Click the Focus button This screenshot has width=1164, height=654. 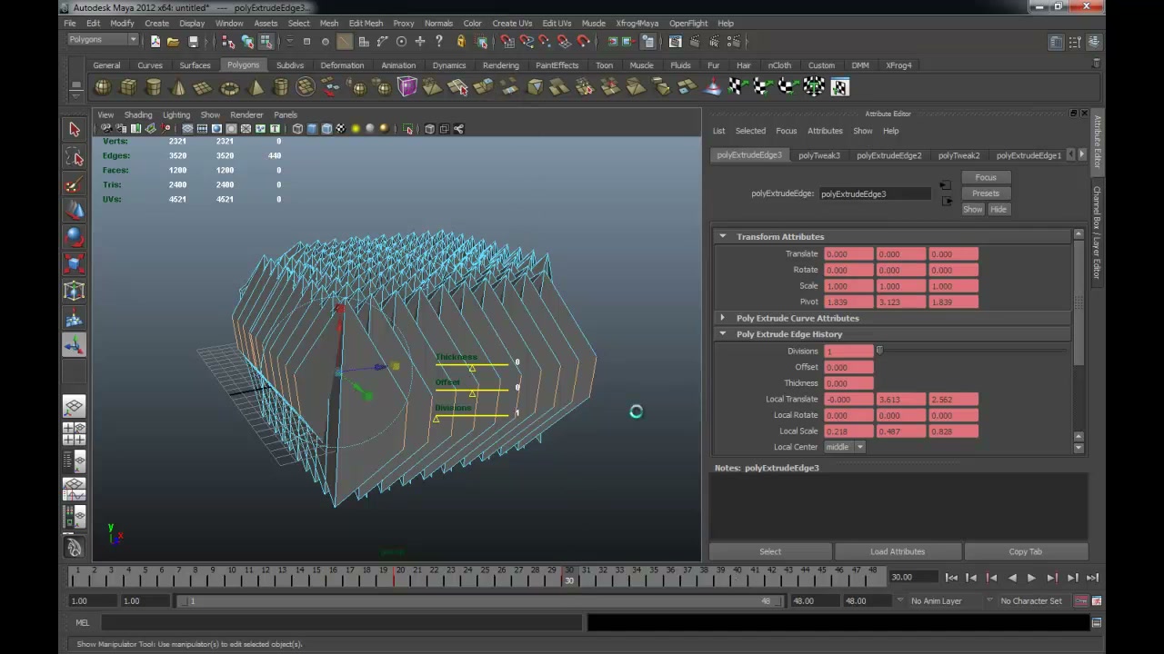coord(986,178)
